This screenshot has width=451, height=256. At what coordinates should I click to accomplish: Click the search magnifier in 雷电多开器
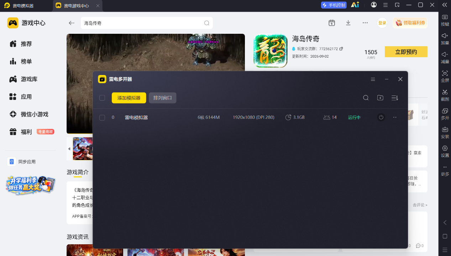point(366,98)
